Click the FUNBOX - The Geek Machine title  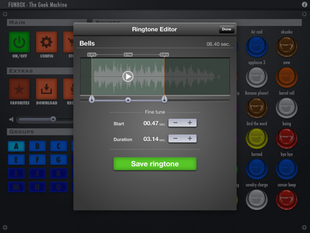37,5
